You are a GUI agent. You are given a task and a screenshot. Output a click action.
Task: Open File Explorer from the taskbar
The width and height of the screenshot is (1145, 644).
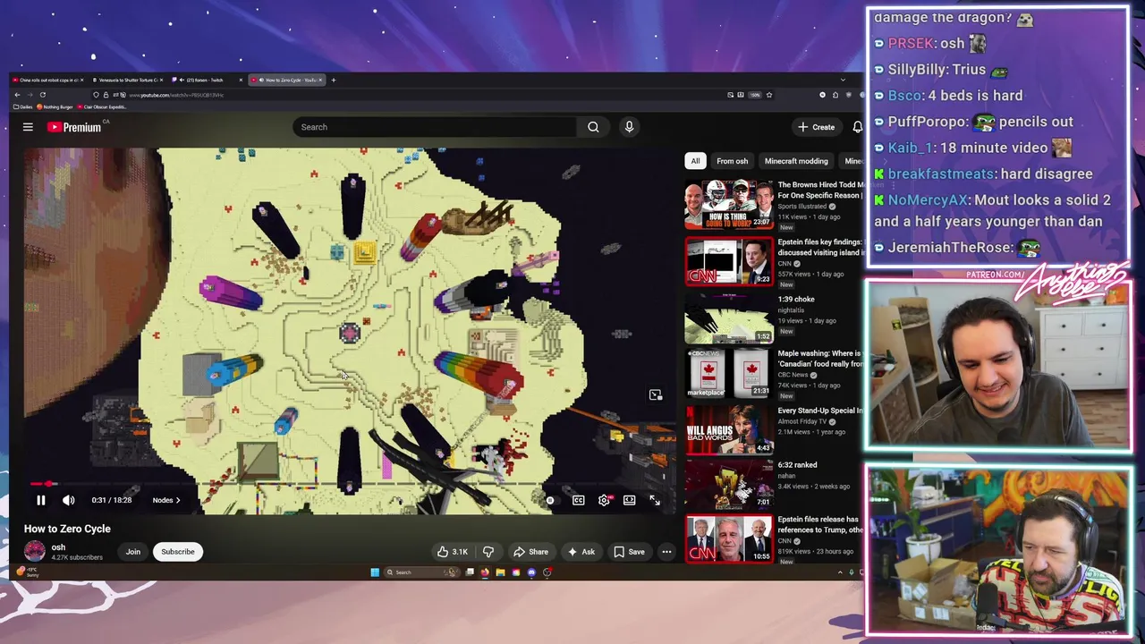tap(500, 572)
